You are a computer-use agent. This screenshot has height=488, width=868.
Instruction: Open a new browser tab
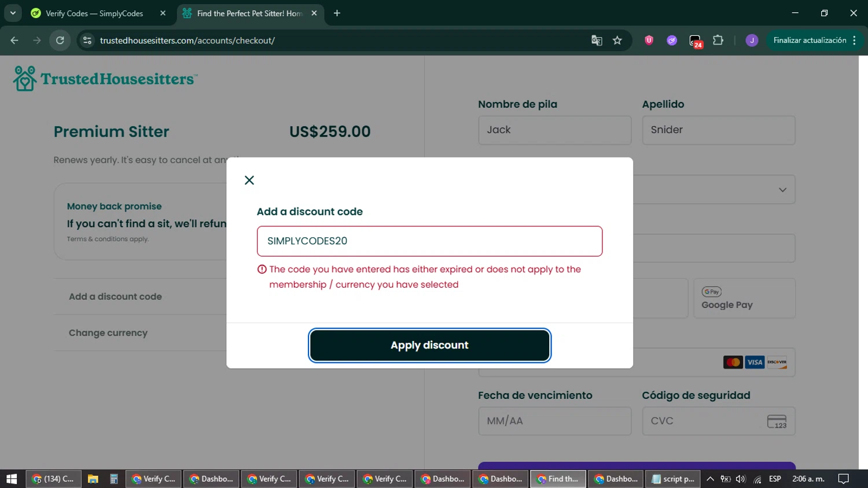tap(337, 13)
